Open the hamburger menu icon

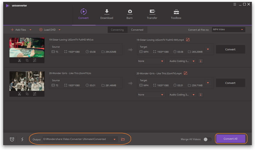click(x=235, y=4)
